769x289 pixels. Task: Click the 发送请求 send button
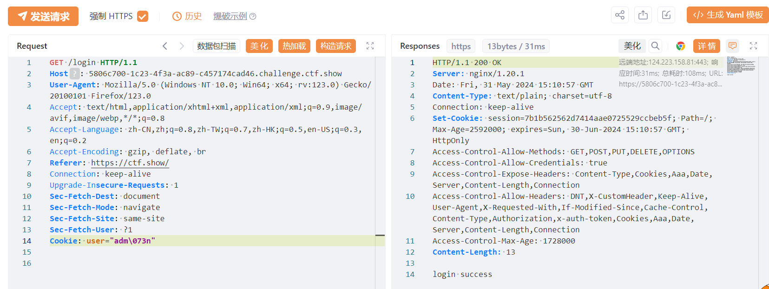pos(43,16)
